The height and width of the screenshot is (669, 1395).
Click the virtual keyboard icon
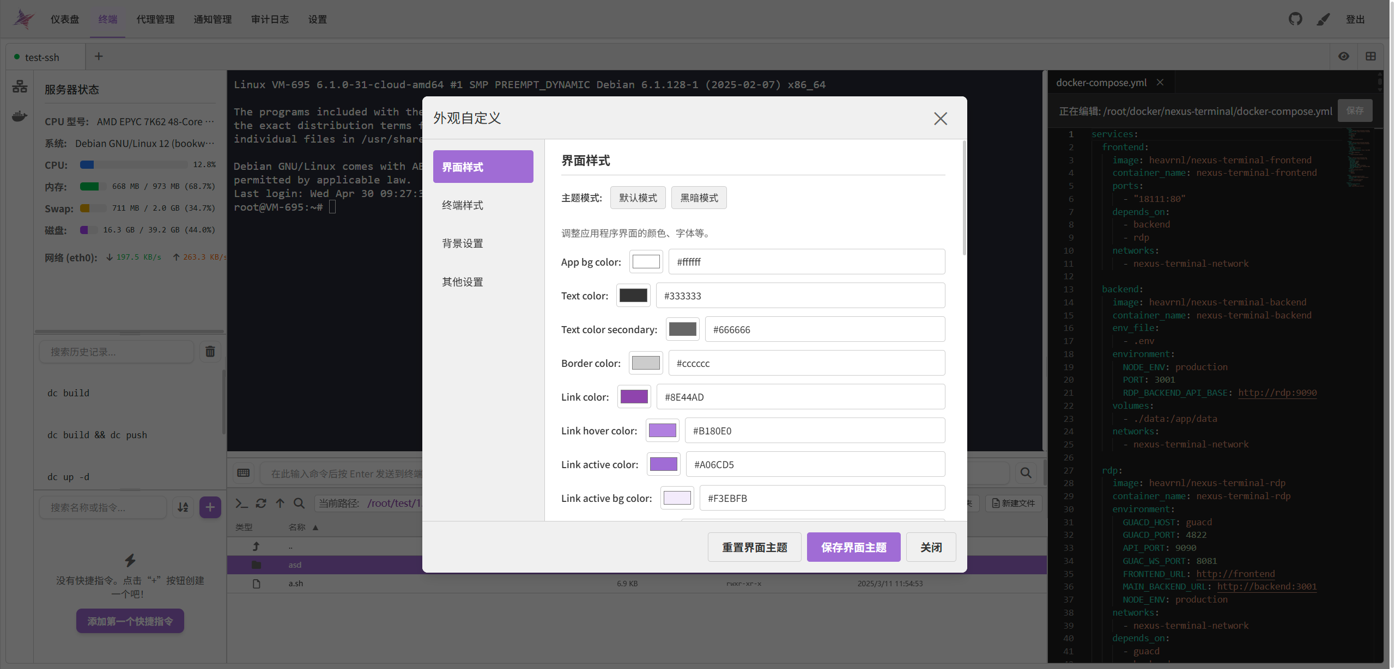(244, 473)
